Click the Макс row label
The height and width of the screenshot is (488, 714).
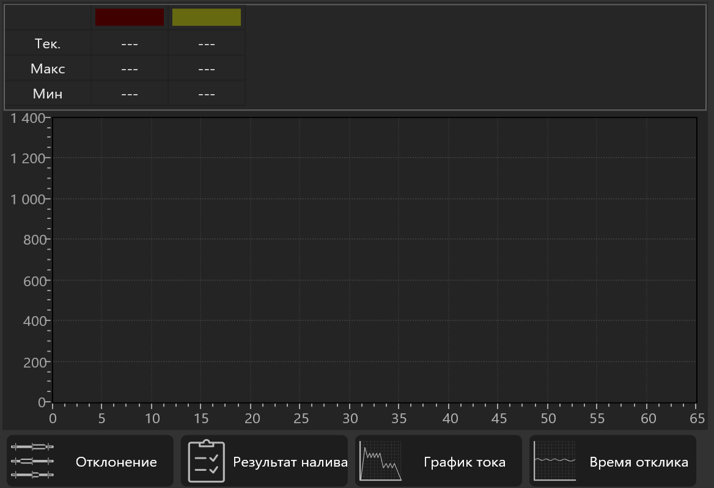47,69
